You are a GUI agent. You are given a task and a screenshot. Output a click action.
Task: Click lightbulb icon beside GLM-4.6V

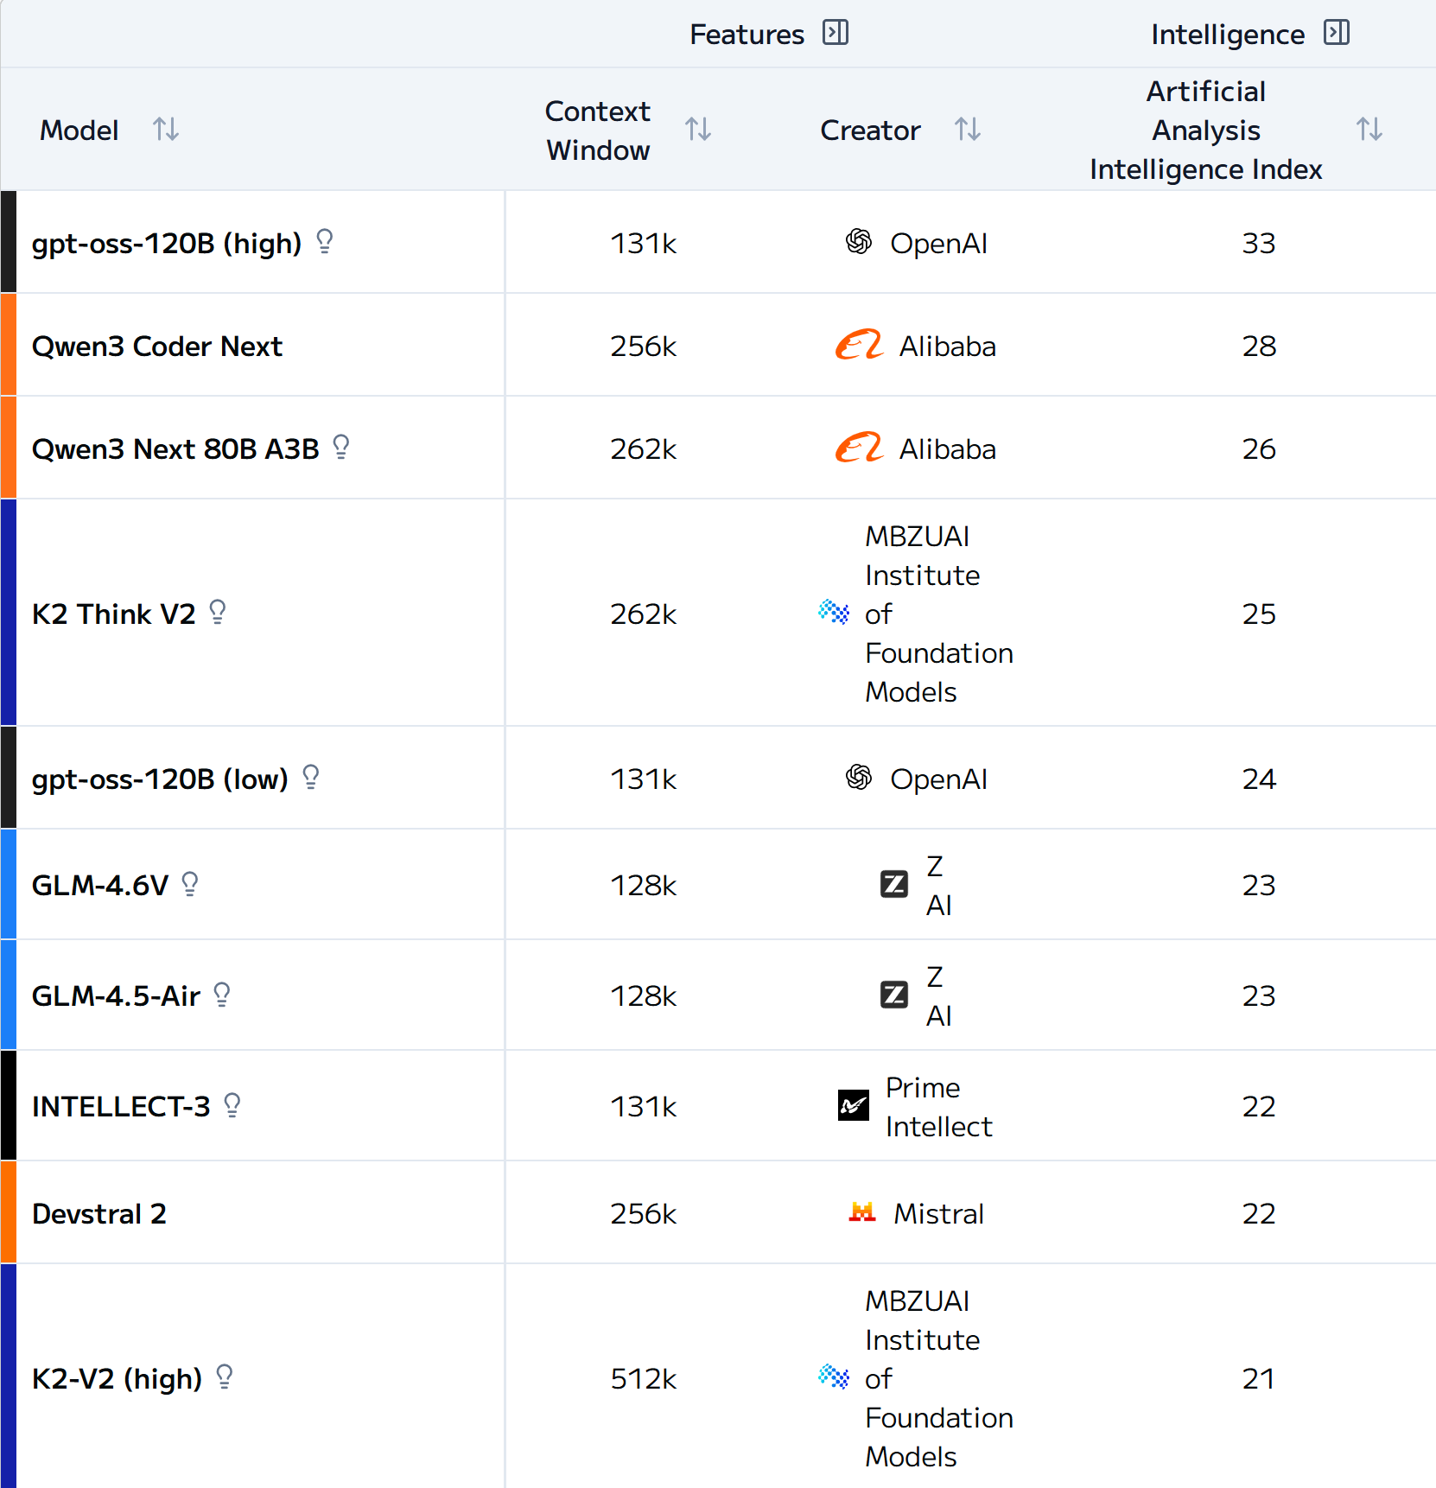(190, 883)
